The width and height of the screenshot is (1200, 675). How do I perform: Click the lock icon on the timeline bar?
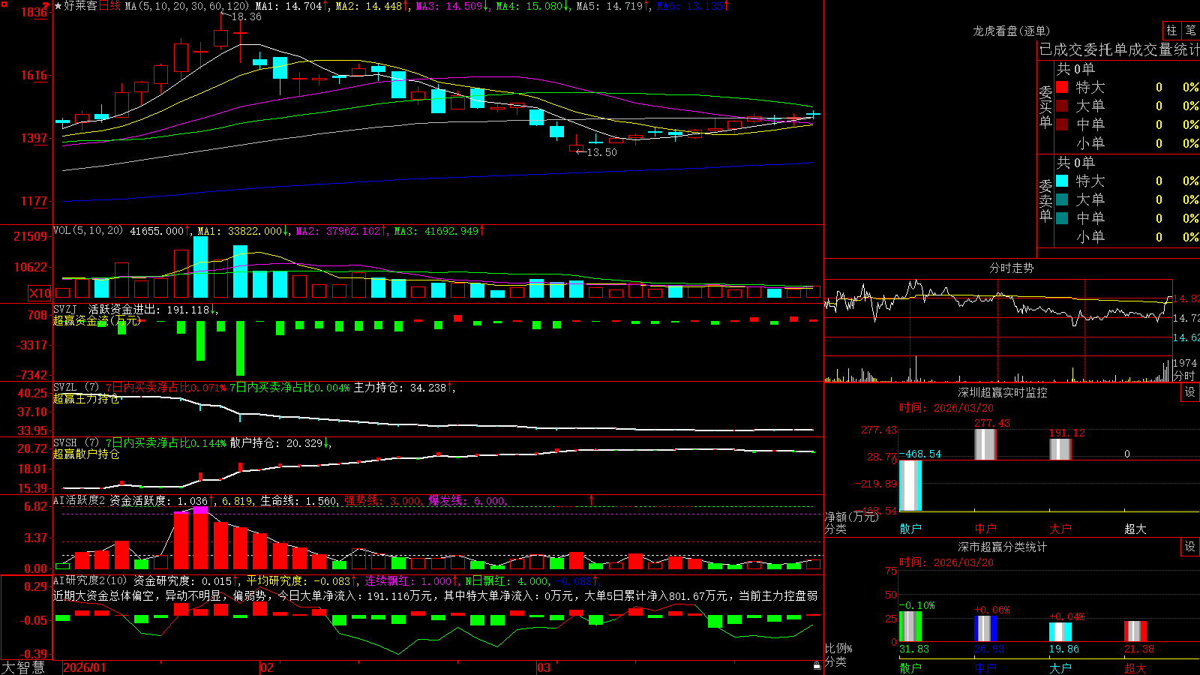click(817, 666)
